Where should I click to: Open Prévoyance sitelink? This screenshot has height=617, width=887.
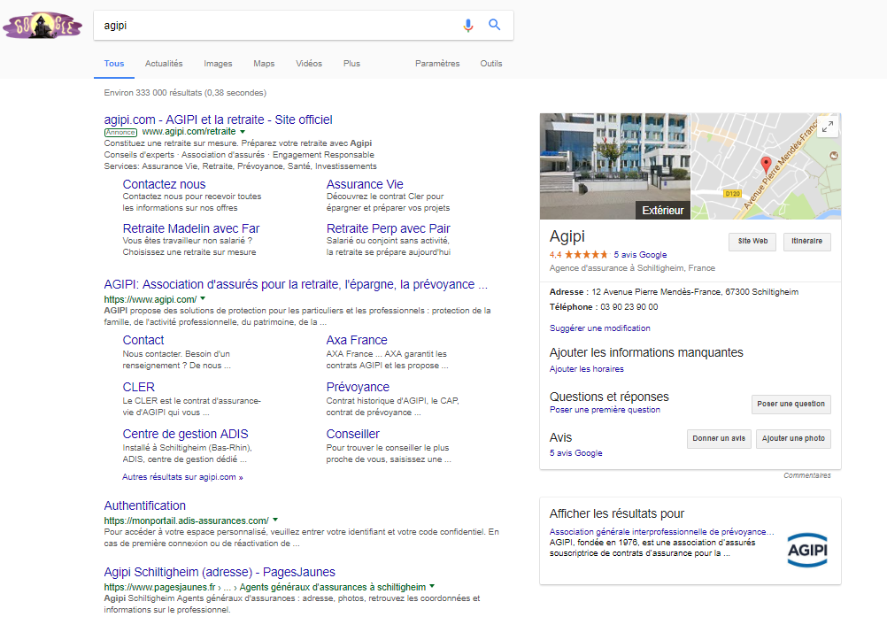[358, 388]
